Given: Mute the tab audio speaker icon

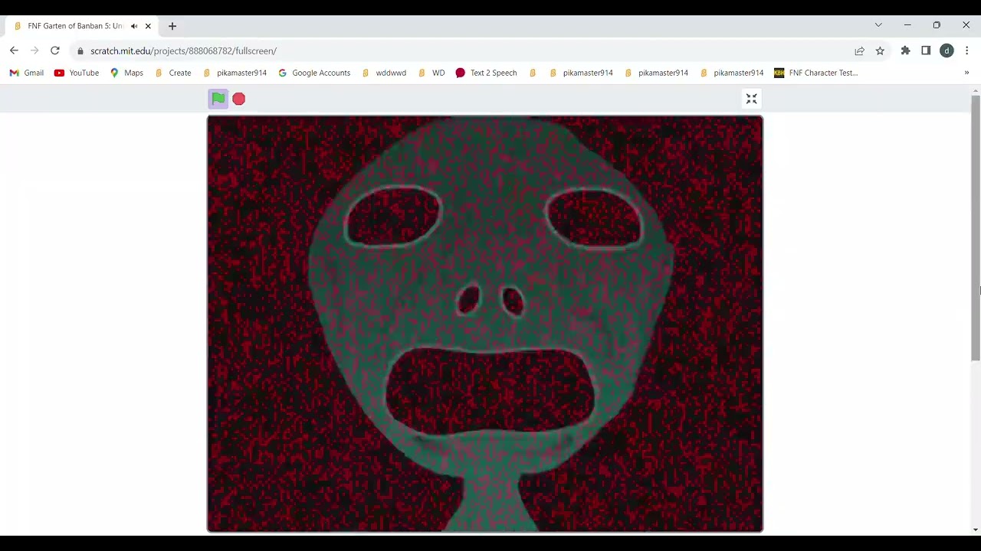Looking at the screenshot, I should tap(134, 26).
